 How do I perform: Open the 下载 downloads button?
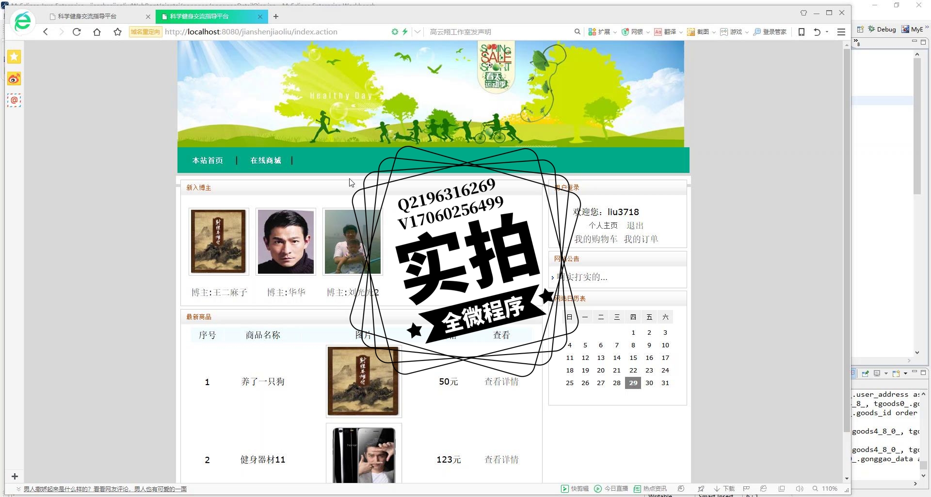point(724,489)
